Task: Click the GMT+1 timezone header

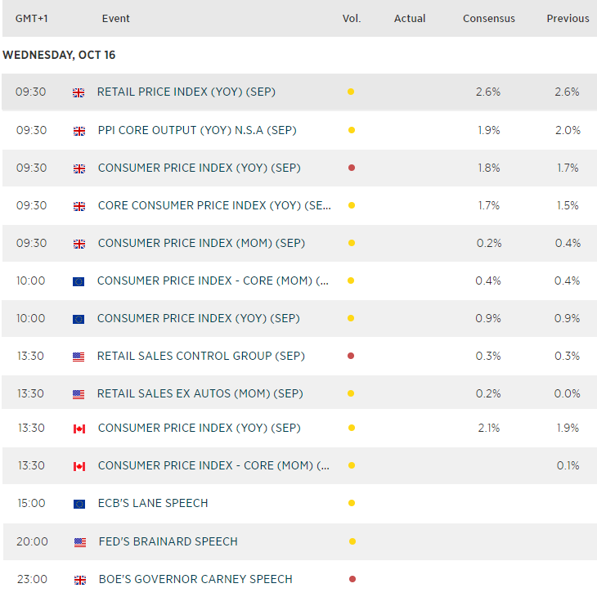Action: [x=32, y=19]
